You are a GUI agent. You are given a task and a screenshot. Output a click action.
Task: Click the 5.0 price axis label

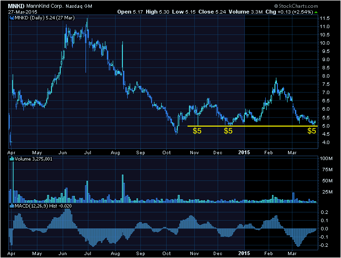[x=326, y=126]
